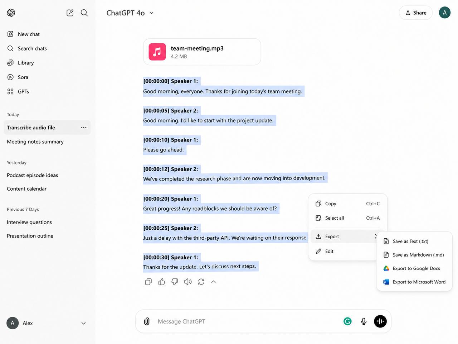The width and height of the screenshot is (458, 344).
Task: Click the Alex avatar in the sidebar
Action: click(13, 323)
